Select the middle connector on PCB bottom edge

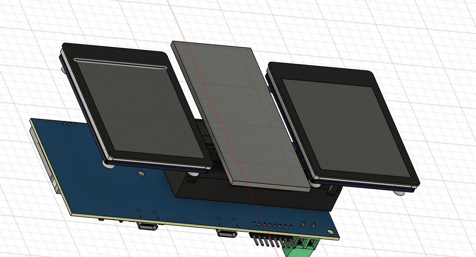(227, 234)
